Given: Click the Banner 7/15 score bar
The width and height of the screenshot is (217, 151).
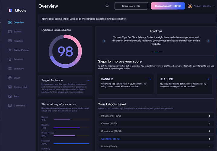Looking at the screenshot, I should click(71, 120).
